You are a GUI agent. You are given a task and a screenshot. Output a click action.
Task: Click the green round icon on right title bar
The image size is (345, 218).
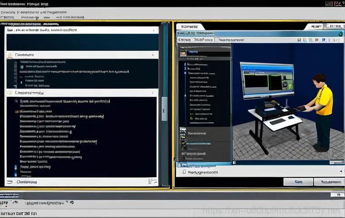340,34
